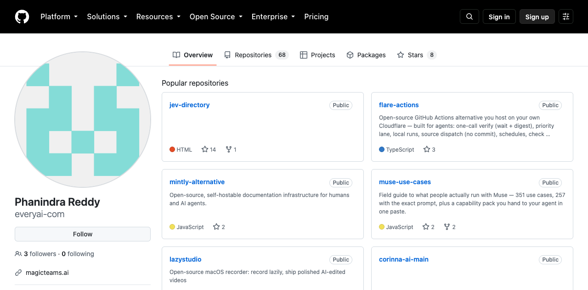Click the Public badge on jev-directory

click(341, 105)
